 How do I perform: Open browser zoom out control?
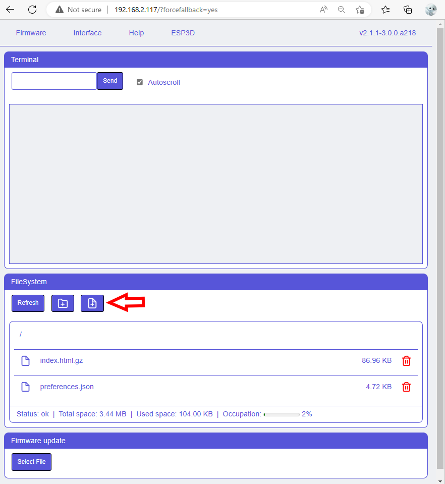point(342,10)
